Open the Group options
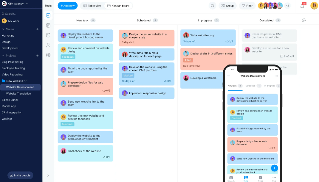 coord(227,6)
